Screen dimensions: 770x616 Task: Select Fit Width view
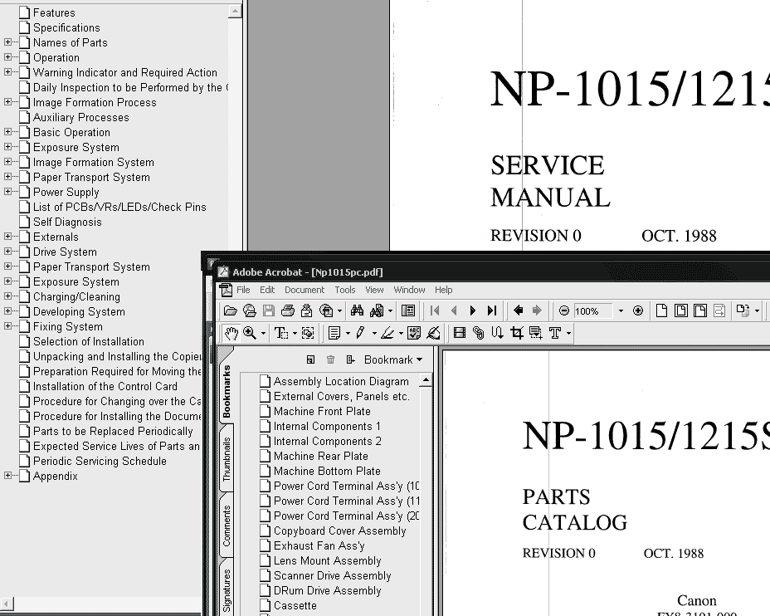click(x=700, y=310)
